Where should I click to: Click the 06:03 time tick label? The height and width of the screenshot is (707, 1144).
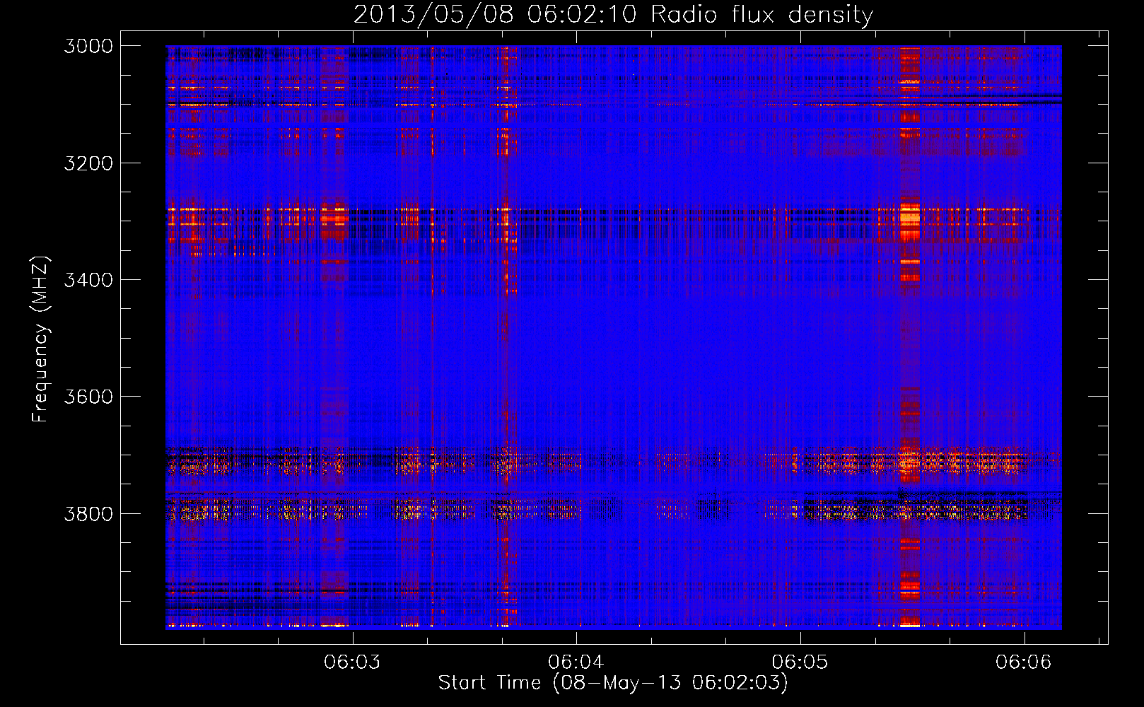point(352,662)
